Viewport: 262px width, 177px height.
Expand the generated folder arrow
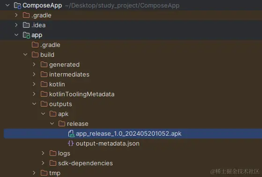pos(34,64)
